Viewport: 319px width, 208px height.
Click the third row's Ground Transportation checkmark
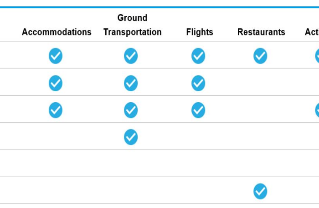click(x=131, y=110)
